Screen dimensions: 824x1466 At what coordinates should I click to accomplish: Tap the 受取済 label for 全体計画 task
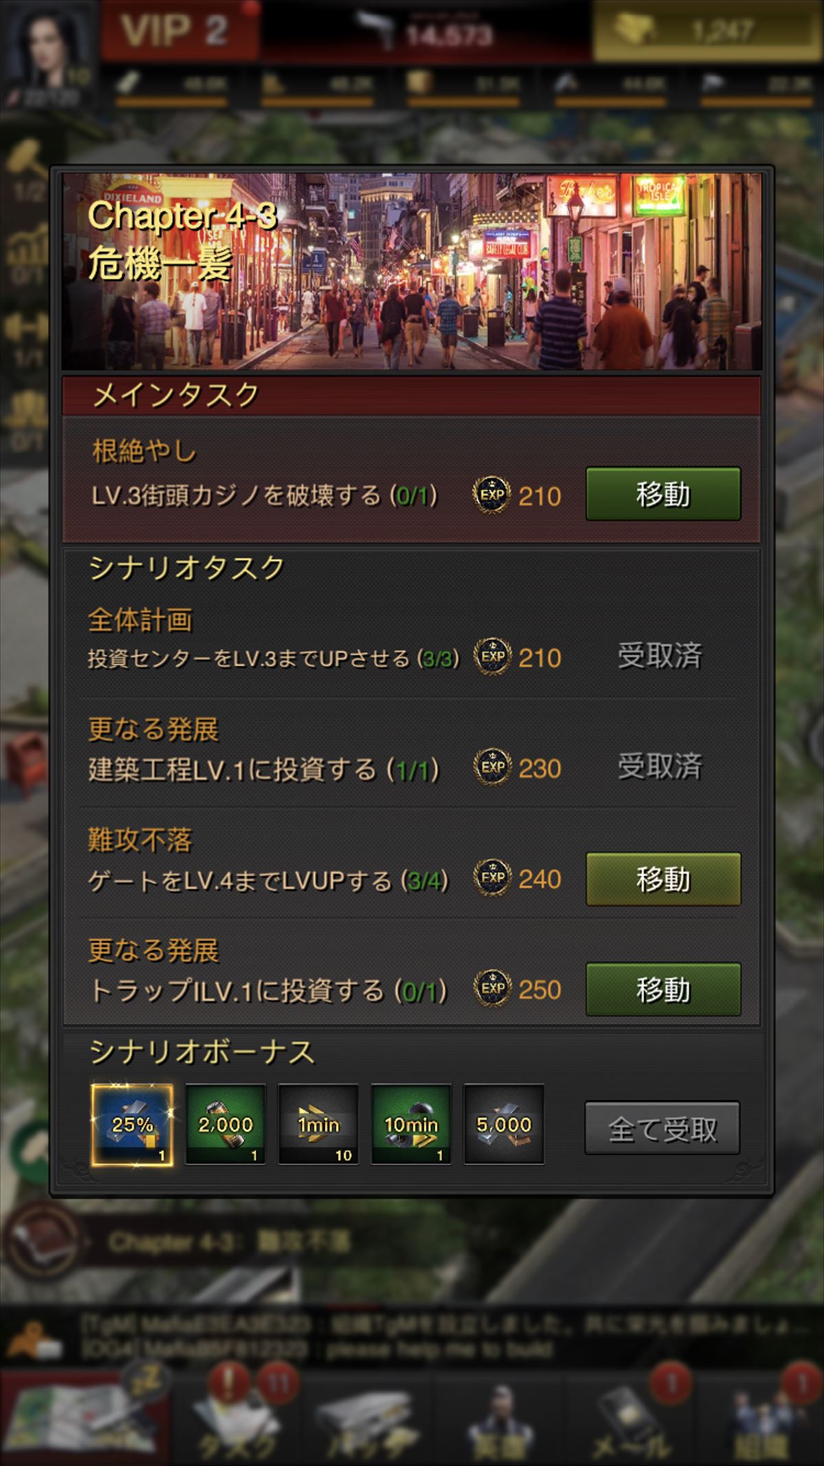point(659,656)
